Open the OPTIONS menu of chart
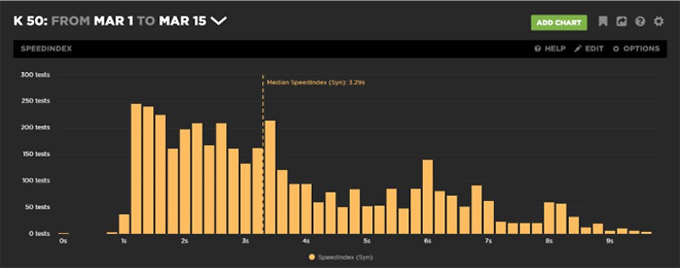680x268 pixels. click(641, 49)
